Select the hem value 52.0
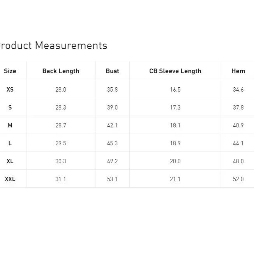Screen dimensions: 254x254 click(238, 179)
